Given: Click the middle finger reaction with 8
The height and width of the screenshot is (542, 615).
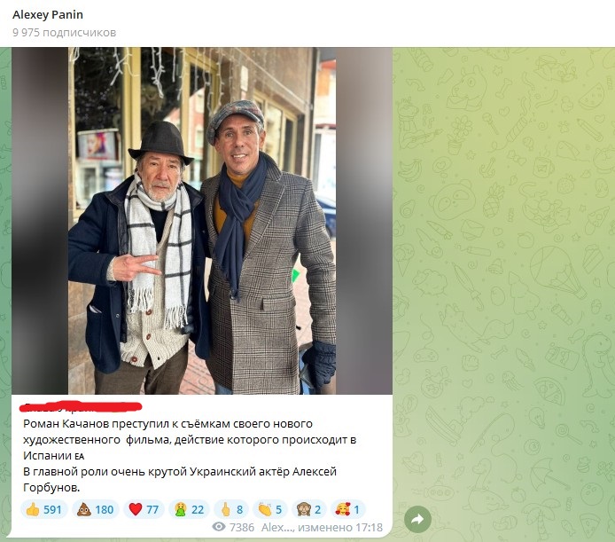Looking at the screenshot, I should 231,509.
